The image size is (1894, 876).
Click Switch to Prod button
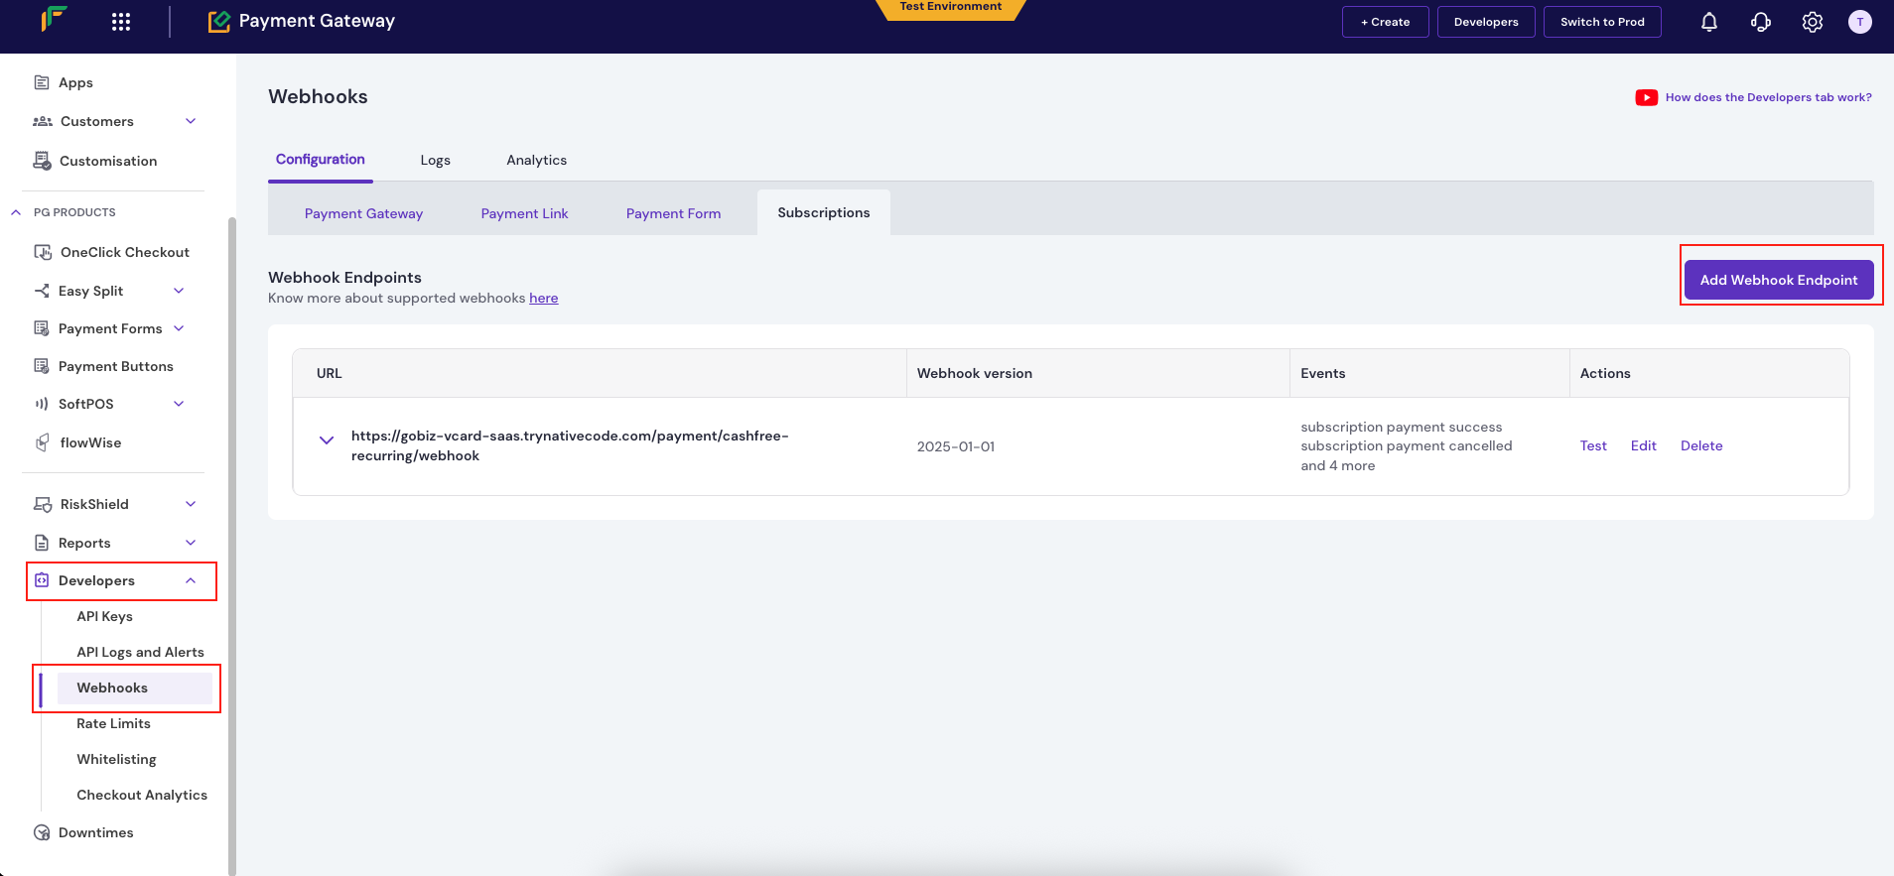[1602, 22]
